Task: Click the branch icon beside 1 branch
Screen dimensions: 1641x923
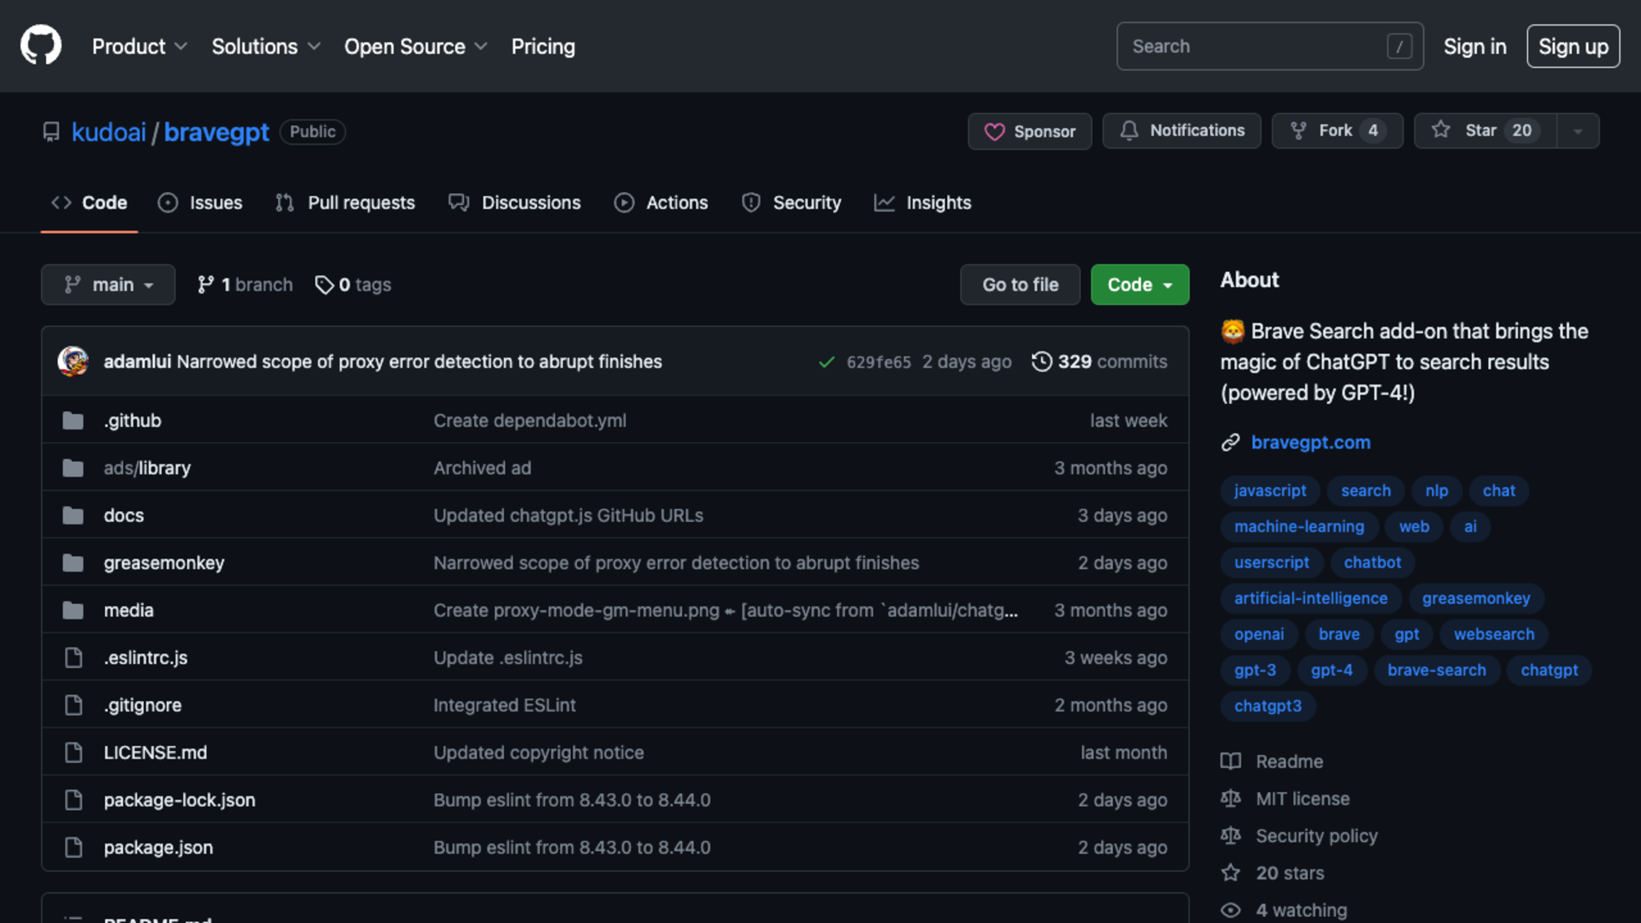Action: (x=205, y=284)
